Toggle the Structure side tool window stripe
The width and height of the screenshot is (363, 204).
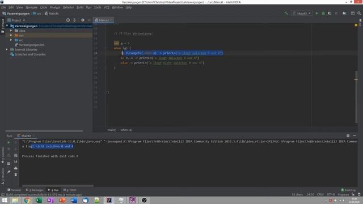tap(3, 176)
